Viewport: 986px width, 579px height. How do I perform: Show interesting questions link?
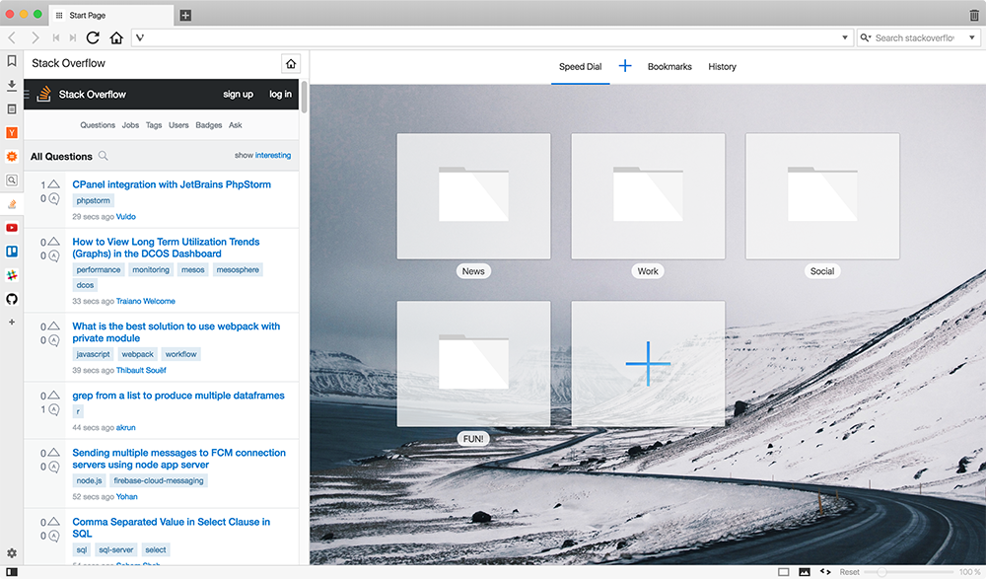(x=273, y=156)
